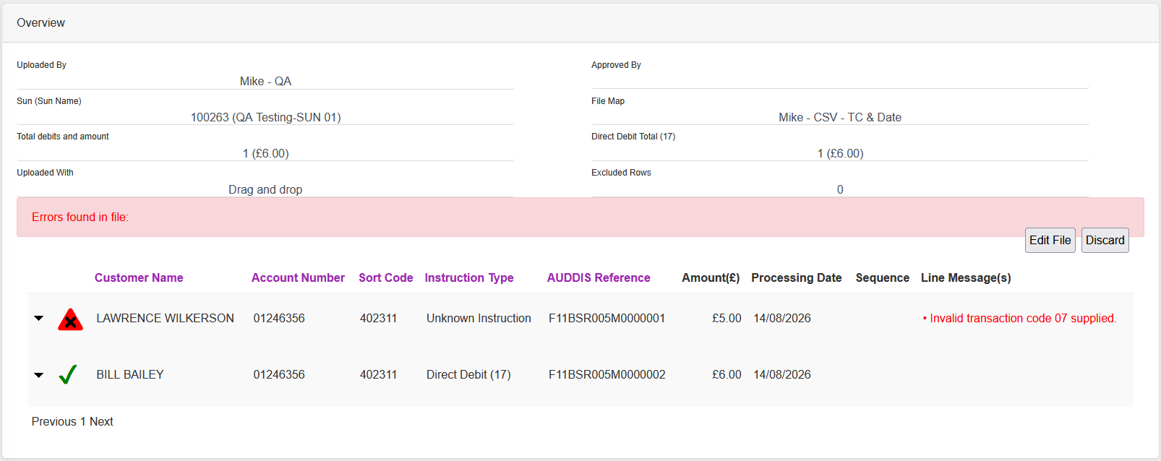Image resolution: width=1161 pixels, height=461 pixels.
Task: Click account number in BILL BAILEY row
Action: point(279,374)
